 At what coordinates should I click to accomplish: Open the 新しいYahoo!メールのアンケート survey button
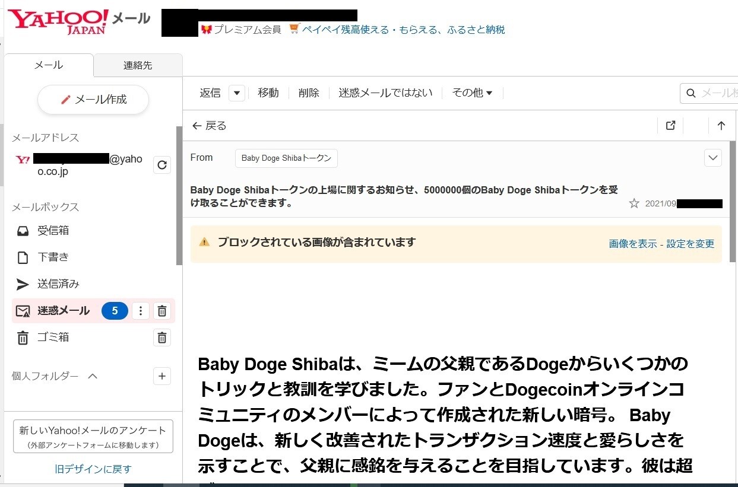(x=93, y=437)
